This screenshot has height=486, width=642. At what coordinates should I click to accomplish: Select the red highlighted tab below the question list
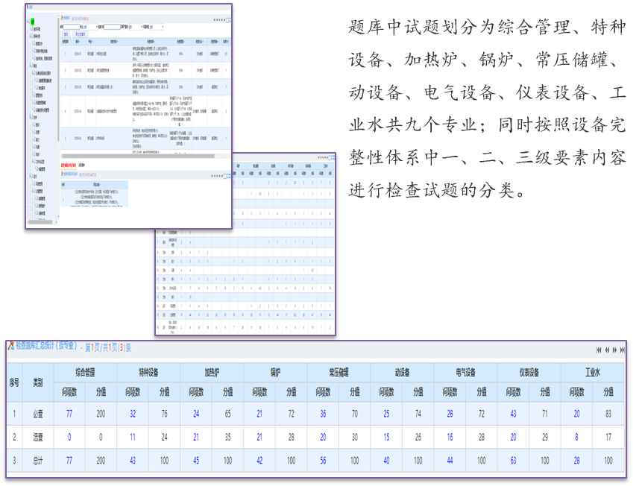pos(69,165)
